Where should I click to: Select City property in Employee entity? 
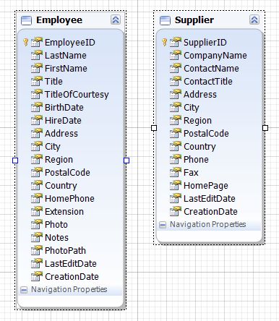pyautogui.click(x=53, y=147)
